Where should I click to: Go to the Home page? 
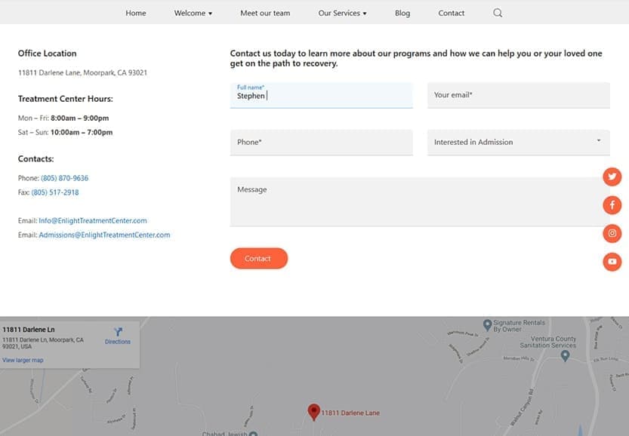[136, 13]
